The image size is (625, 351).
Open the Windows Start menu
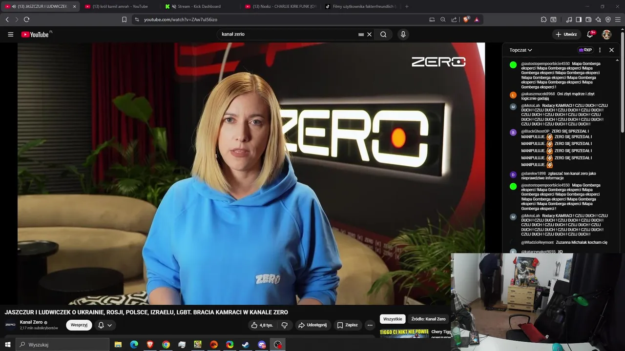coord(7,345)
